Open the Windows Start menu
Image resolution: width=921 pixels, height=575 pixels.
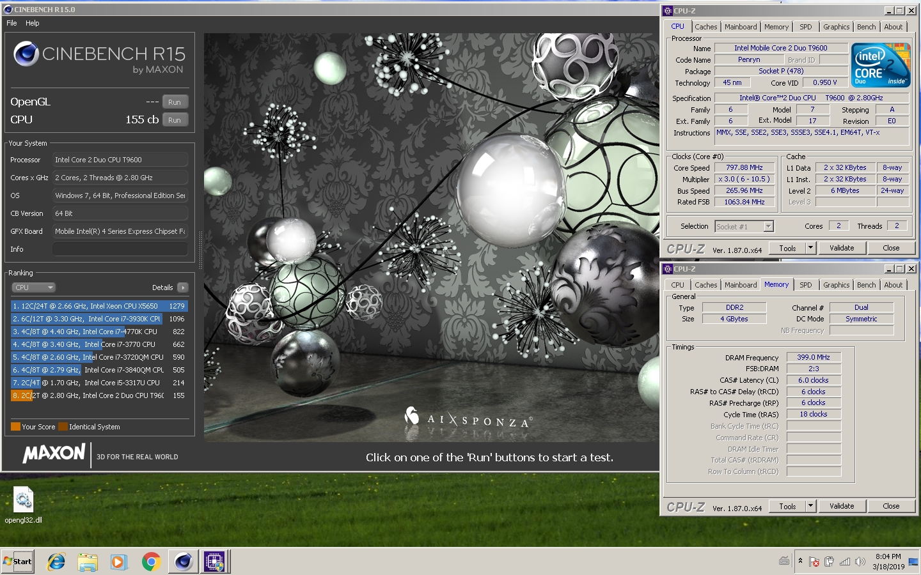(18, 562)
